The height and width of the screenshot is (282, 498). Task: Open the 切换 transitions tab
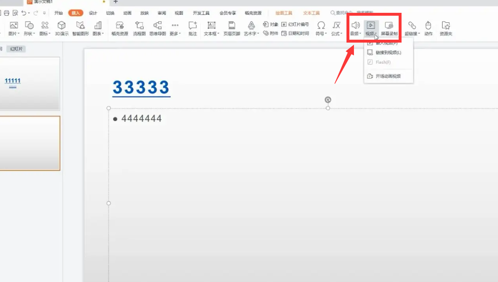[110, 13]
